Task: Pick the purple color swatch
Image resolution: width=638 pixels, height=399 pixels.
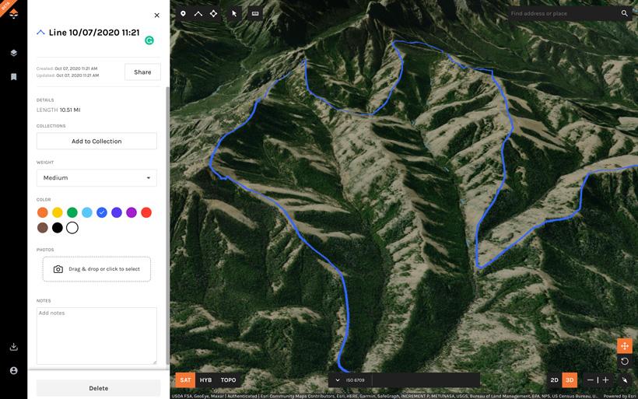Action: (x=131, y=212)
